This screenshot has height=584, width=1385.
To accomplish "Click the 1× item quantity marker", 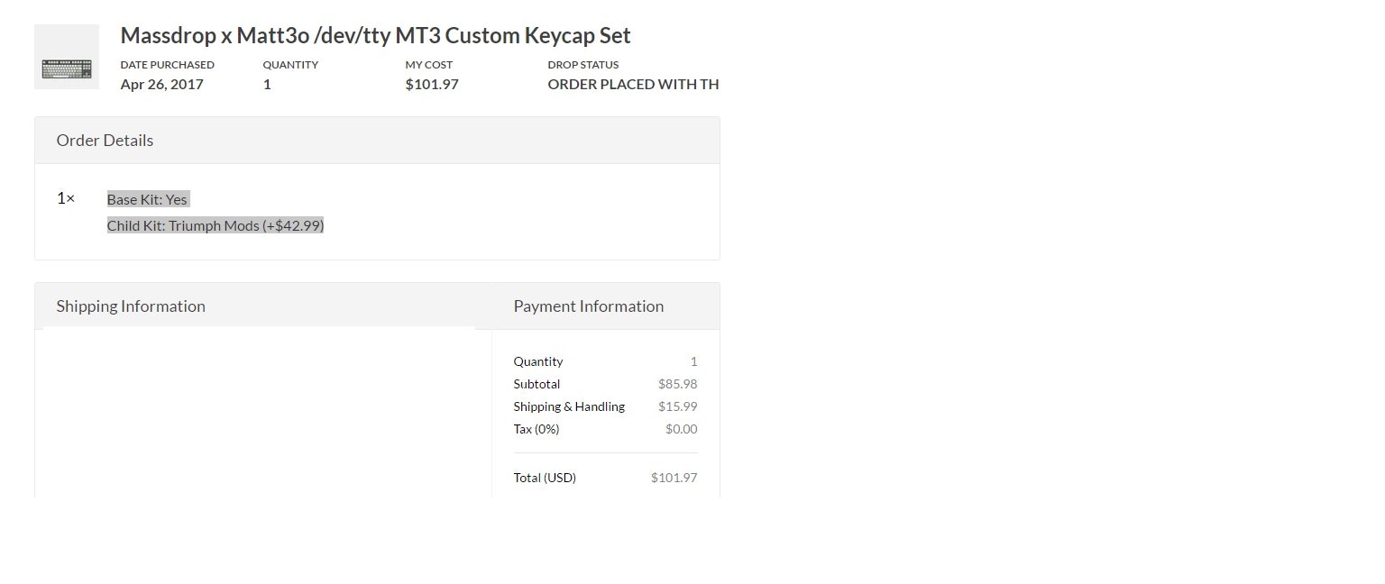I will 66,198.
